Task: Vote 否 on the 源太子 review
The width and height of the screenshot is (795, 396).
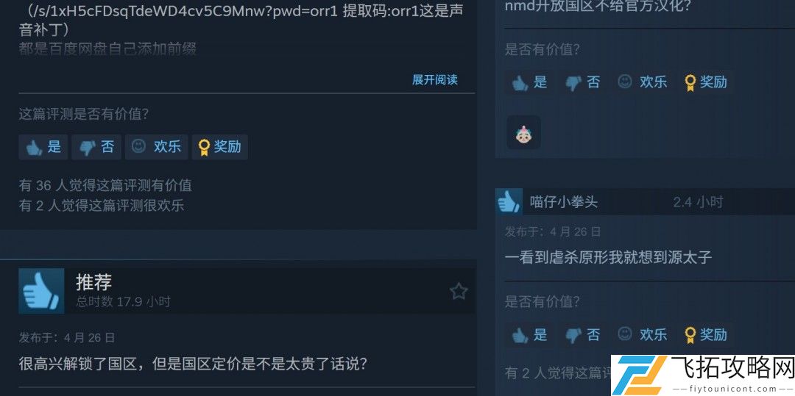Action: coord(582,334)
